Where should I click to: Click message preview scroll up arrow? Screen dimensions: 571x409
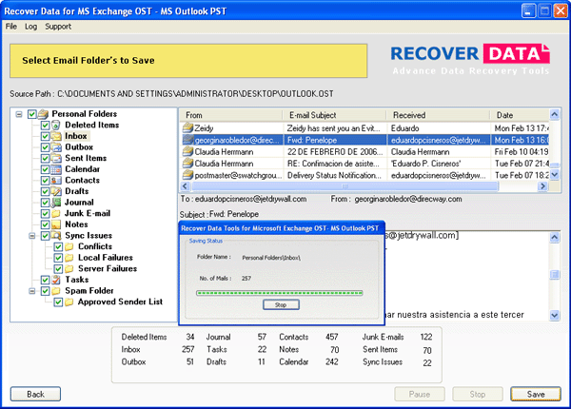tap(554, 238)
